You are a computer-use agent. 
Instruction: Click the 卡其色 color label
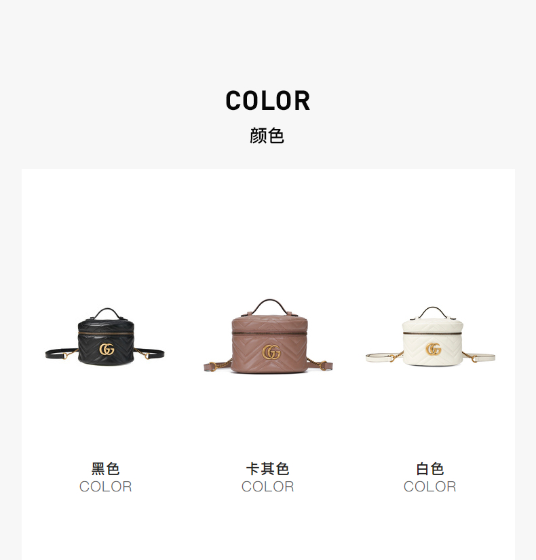click(268, 469)
